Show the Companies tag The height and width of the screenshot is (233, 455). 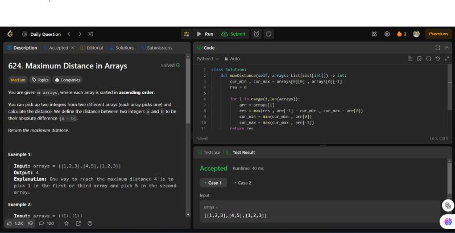click(68, 80)
